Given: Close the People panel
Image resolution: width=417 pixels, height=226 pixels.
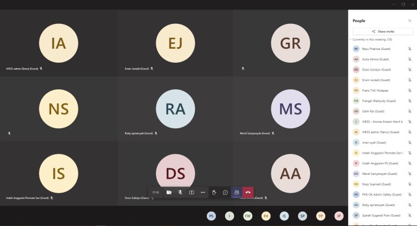Looking at the screenshot, I should (410, 21).
